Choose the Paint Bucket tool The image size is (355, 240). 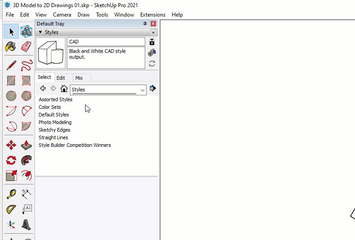pos(11,47)
